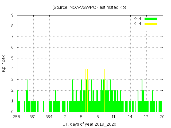Select the x-axis tick label 14
Image resolution: width=171 pixels, height=128 pixels.
pyautogui.click(x=130, y=117)
